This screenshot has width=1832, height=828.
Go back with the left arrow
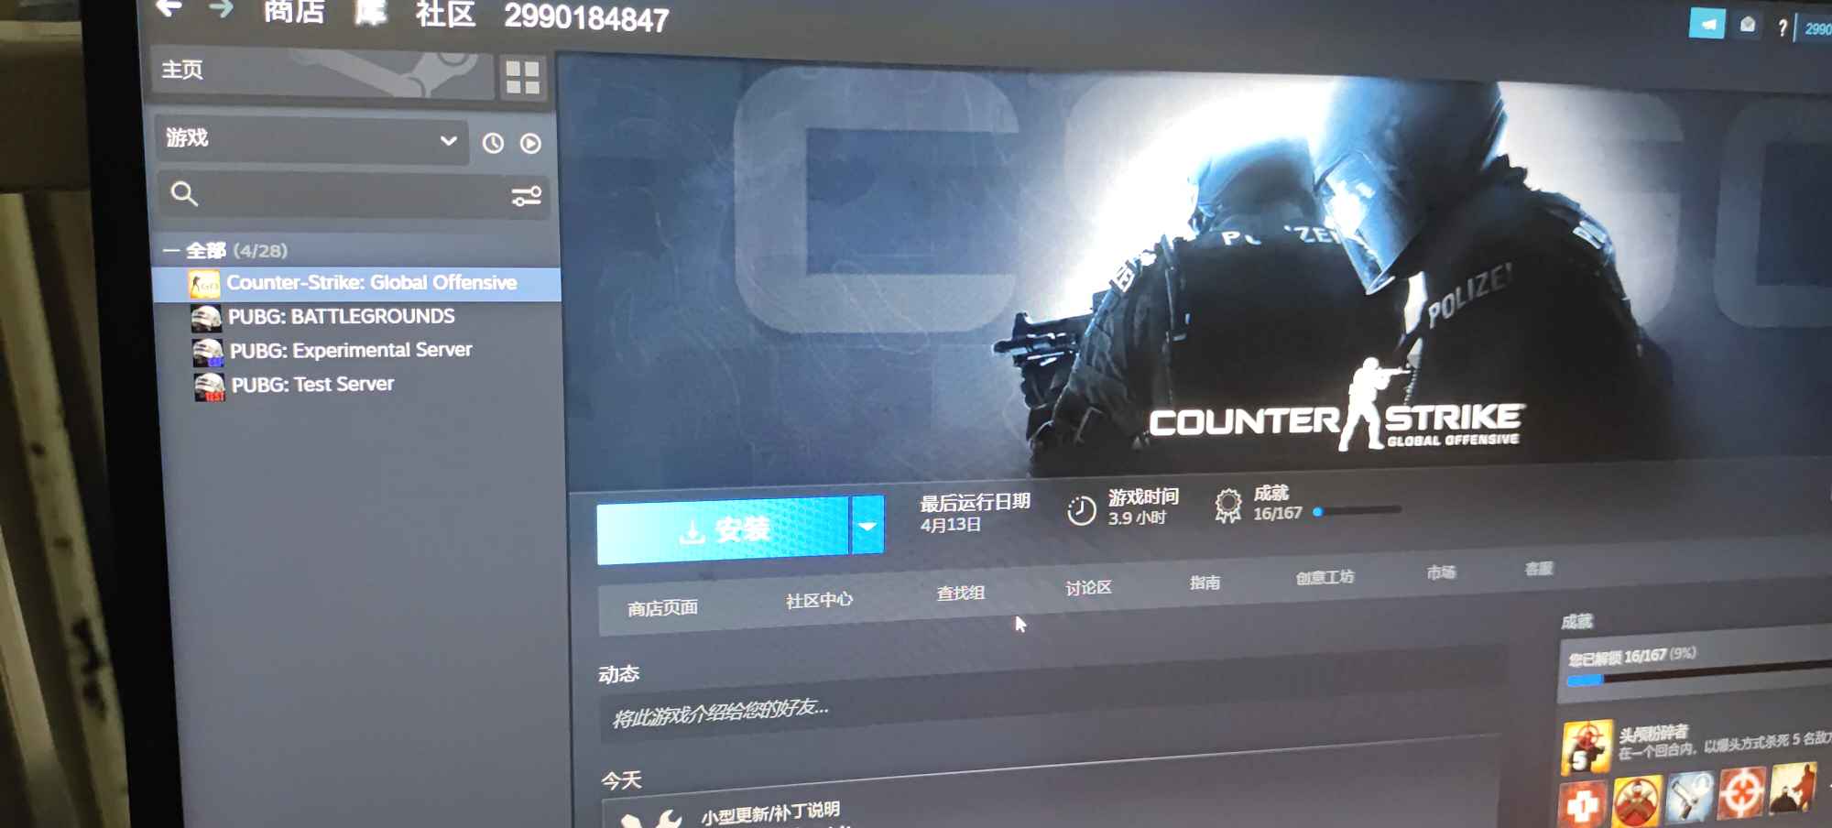pyautogui.click(x=169, y=8)
